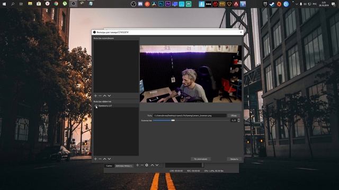Click the Amount slider handle
Viewport: 339px width, 190px height.
[x=173, y=120]
